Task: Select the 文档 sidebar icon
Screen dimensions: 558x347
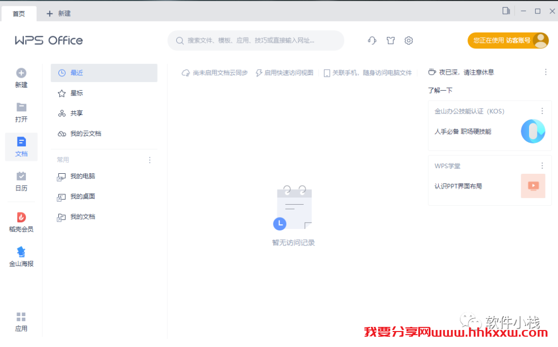Action: coord(21,142)
